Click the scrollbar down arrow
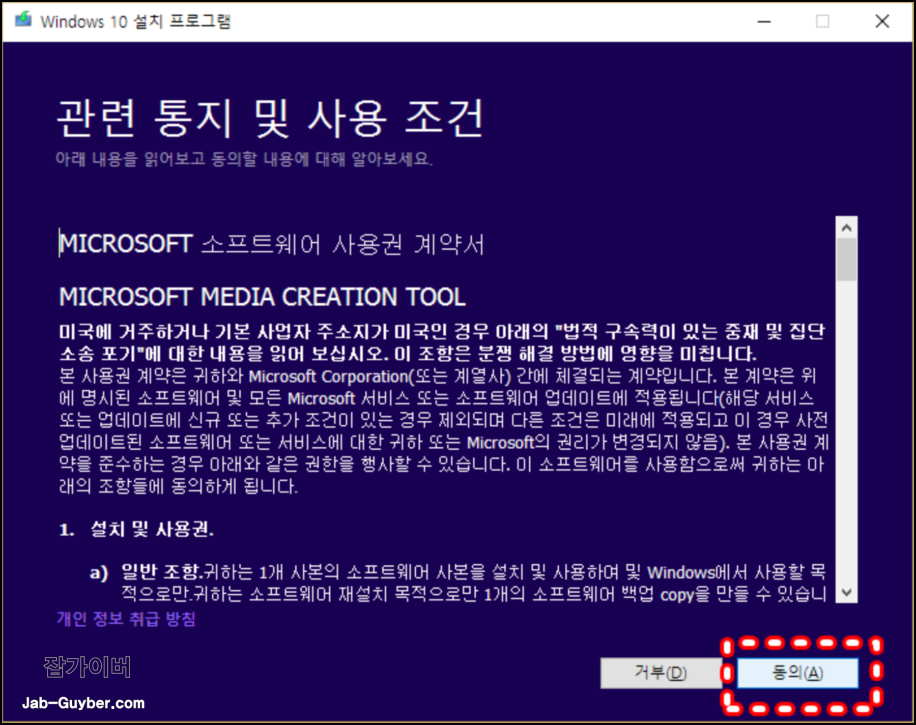916x725 pixels. pyautogui.click(x=846, y=592)
